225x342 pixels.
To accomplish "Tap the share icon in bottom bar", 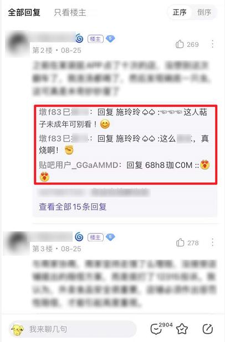I will click(208, 329).
